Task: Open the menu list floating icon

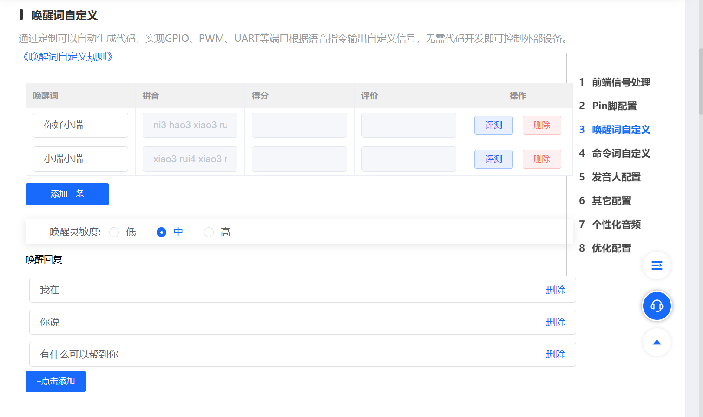Action: coord(657,265)
